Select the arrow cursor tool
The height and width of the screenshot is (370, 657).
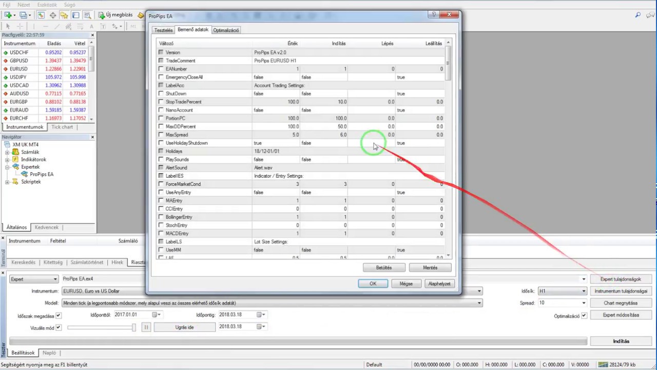(x=8, y=26)
